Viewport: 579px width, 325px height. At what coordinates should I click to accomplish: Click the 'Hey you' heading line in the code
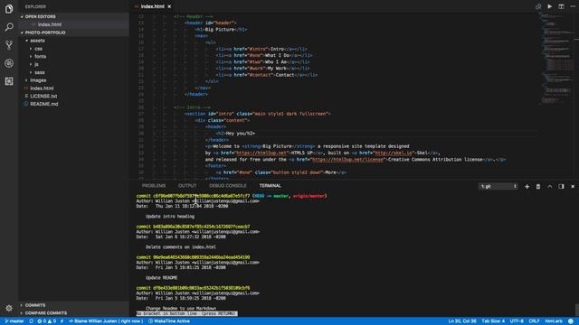point(235,134)
